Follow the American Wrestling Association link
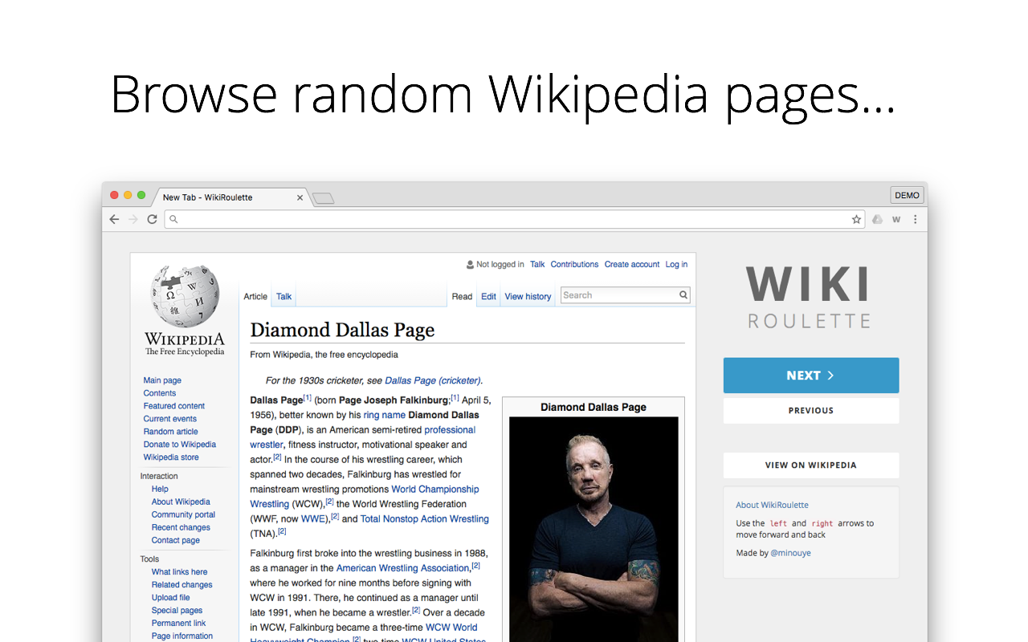 (402, 568)
